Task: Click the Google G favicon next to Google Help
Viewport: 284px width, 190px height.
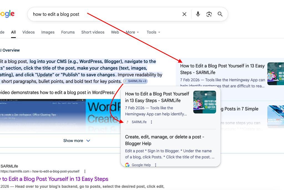Action: point(127,165)
